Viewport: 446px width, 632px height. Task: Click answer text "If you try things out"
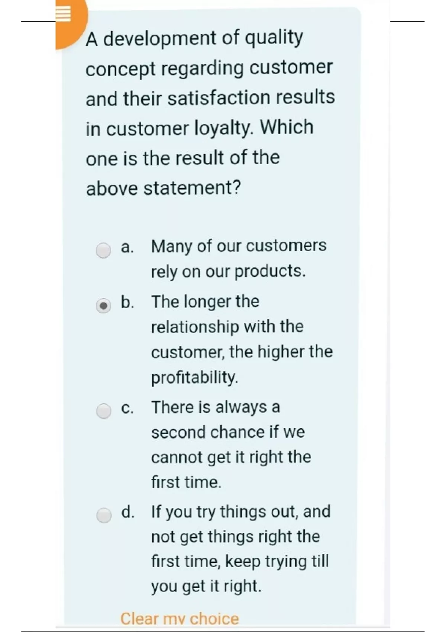point(240,512)
